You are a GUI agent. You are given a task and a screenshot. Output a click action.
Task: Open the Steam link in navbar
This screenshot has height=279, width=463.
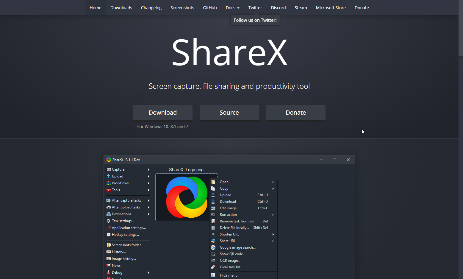click(x=301, y=8)
